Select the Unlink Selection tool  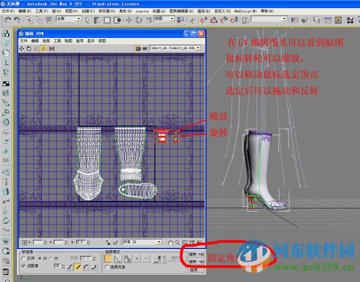click(x=39, y=20)
